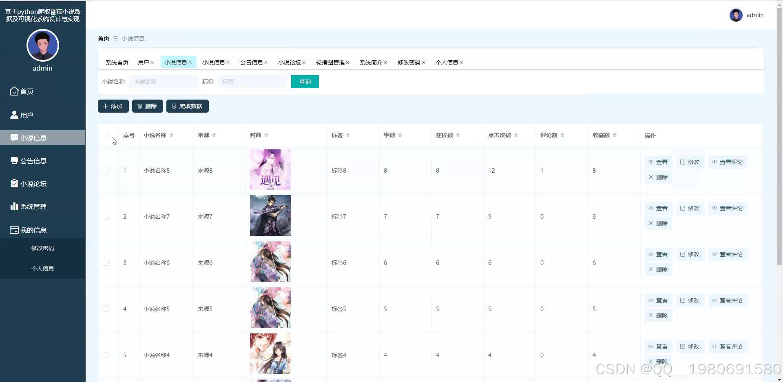The width and height of the screenshot is (783, 382).
Task: Open 我的信息 via its sidebar icon
Action: tap(13, 230)
